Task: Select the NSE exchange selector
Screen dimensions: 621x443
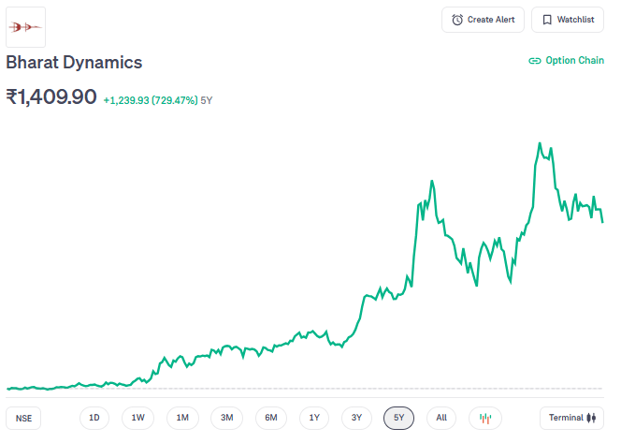Action: click(x=23, y=418)
